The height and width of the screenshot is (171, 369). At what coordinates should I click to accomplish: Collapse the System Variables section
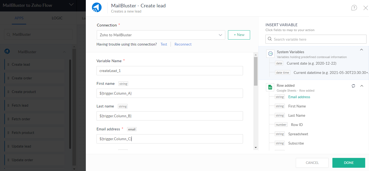point(361,50)
